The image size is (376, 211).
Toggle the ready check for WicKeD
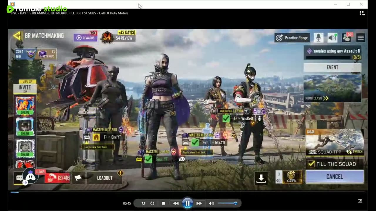[x=226, y=118]
